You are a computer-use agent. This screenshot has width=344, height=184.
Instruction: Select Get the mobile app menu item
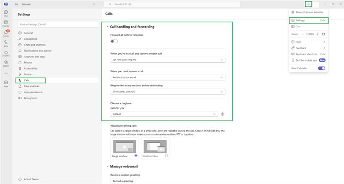click(308, 60)
